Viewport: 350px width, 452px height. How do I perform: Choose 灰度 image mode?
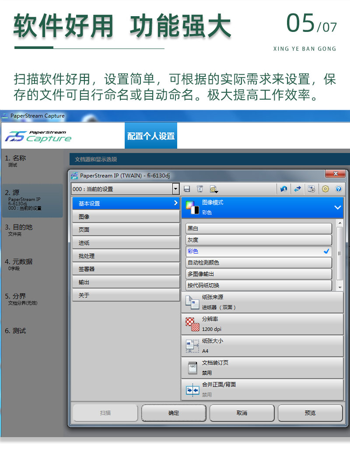tap(259, 240)
